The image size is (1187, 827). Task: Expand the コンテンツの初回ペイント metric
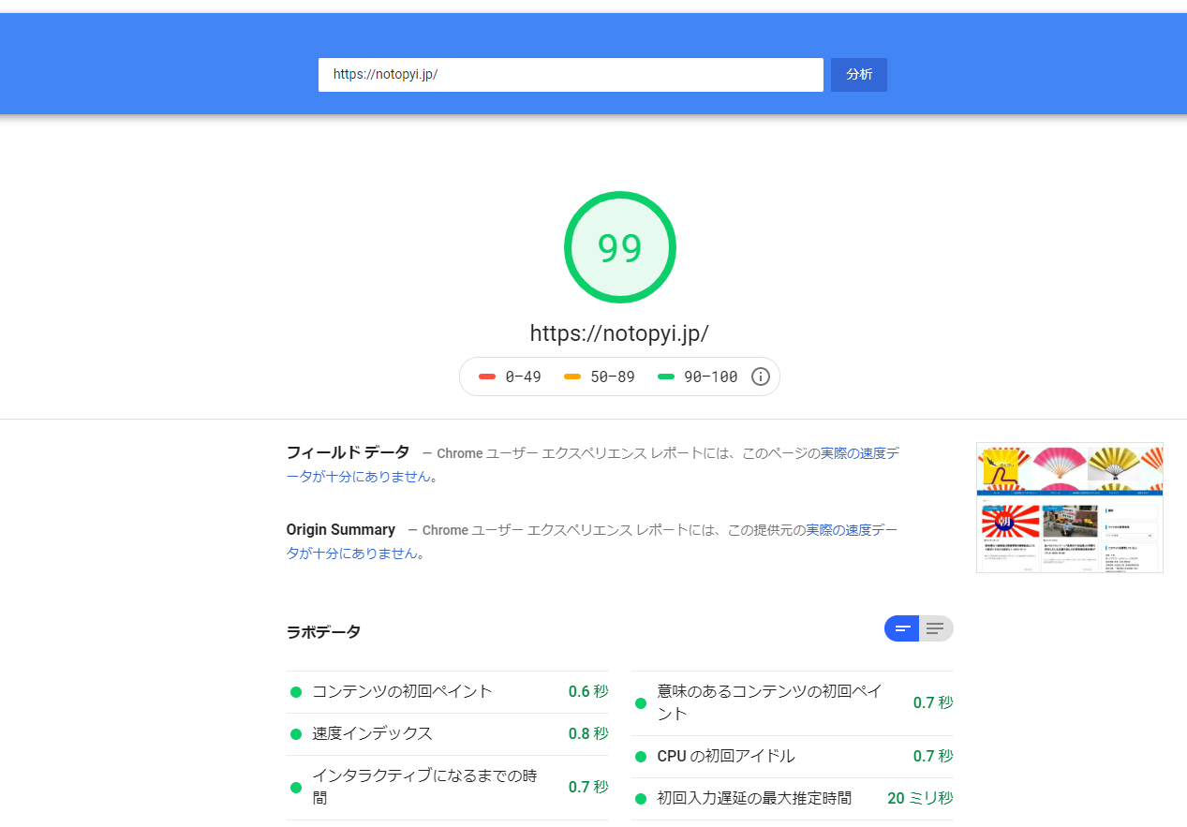[x=402, y=692]
